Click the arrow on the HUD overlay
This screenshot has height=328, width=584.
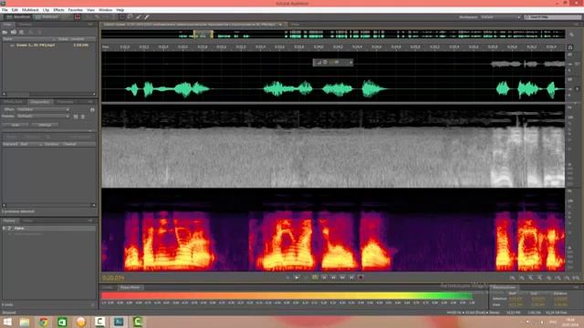(x=350, y=63)
